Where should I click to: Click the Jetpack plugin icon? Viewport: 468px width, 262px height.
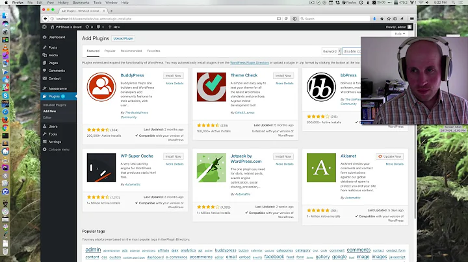211,167
